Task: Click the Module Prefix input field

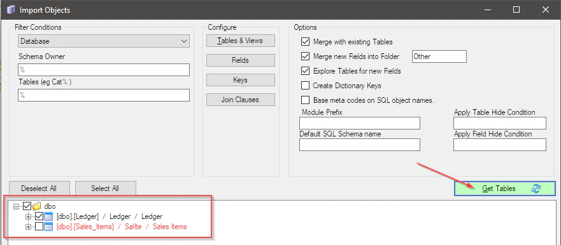Action: [x=360, y=123]
